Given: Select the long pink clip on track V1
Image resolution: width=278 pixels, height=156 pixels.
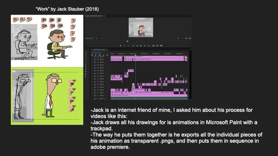Looking at the screenshot, I should point(149,96).
